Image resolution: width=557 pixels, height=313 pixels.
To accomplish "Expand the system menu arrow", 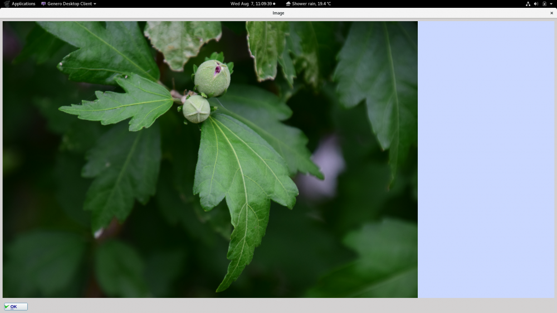I will 551,4.
